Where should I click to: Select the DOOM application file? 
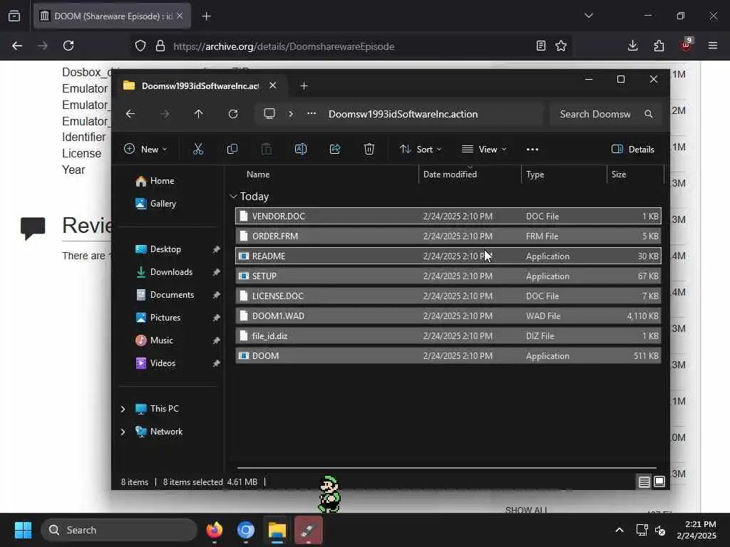(x=448, y=356)
